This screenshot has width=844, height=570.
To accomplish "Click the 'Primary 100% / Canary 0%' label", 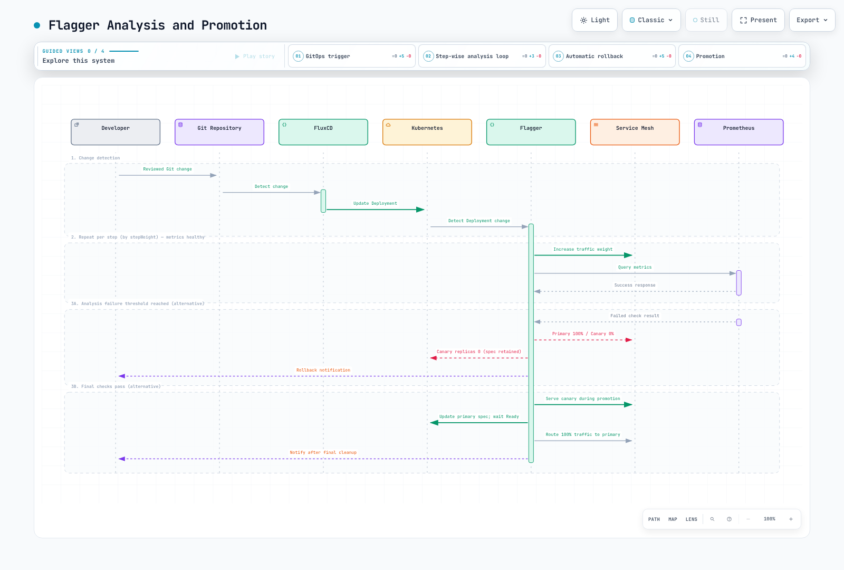I will [x=583, y=334].
